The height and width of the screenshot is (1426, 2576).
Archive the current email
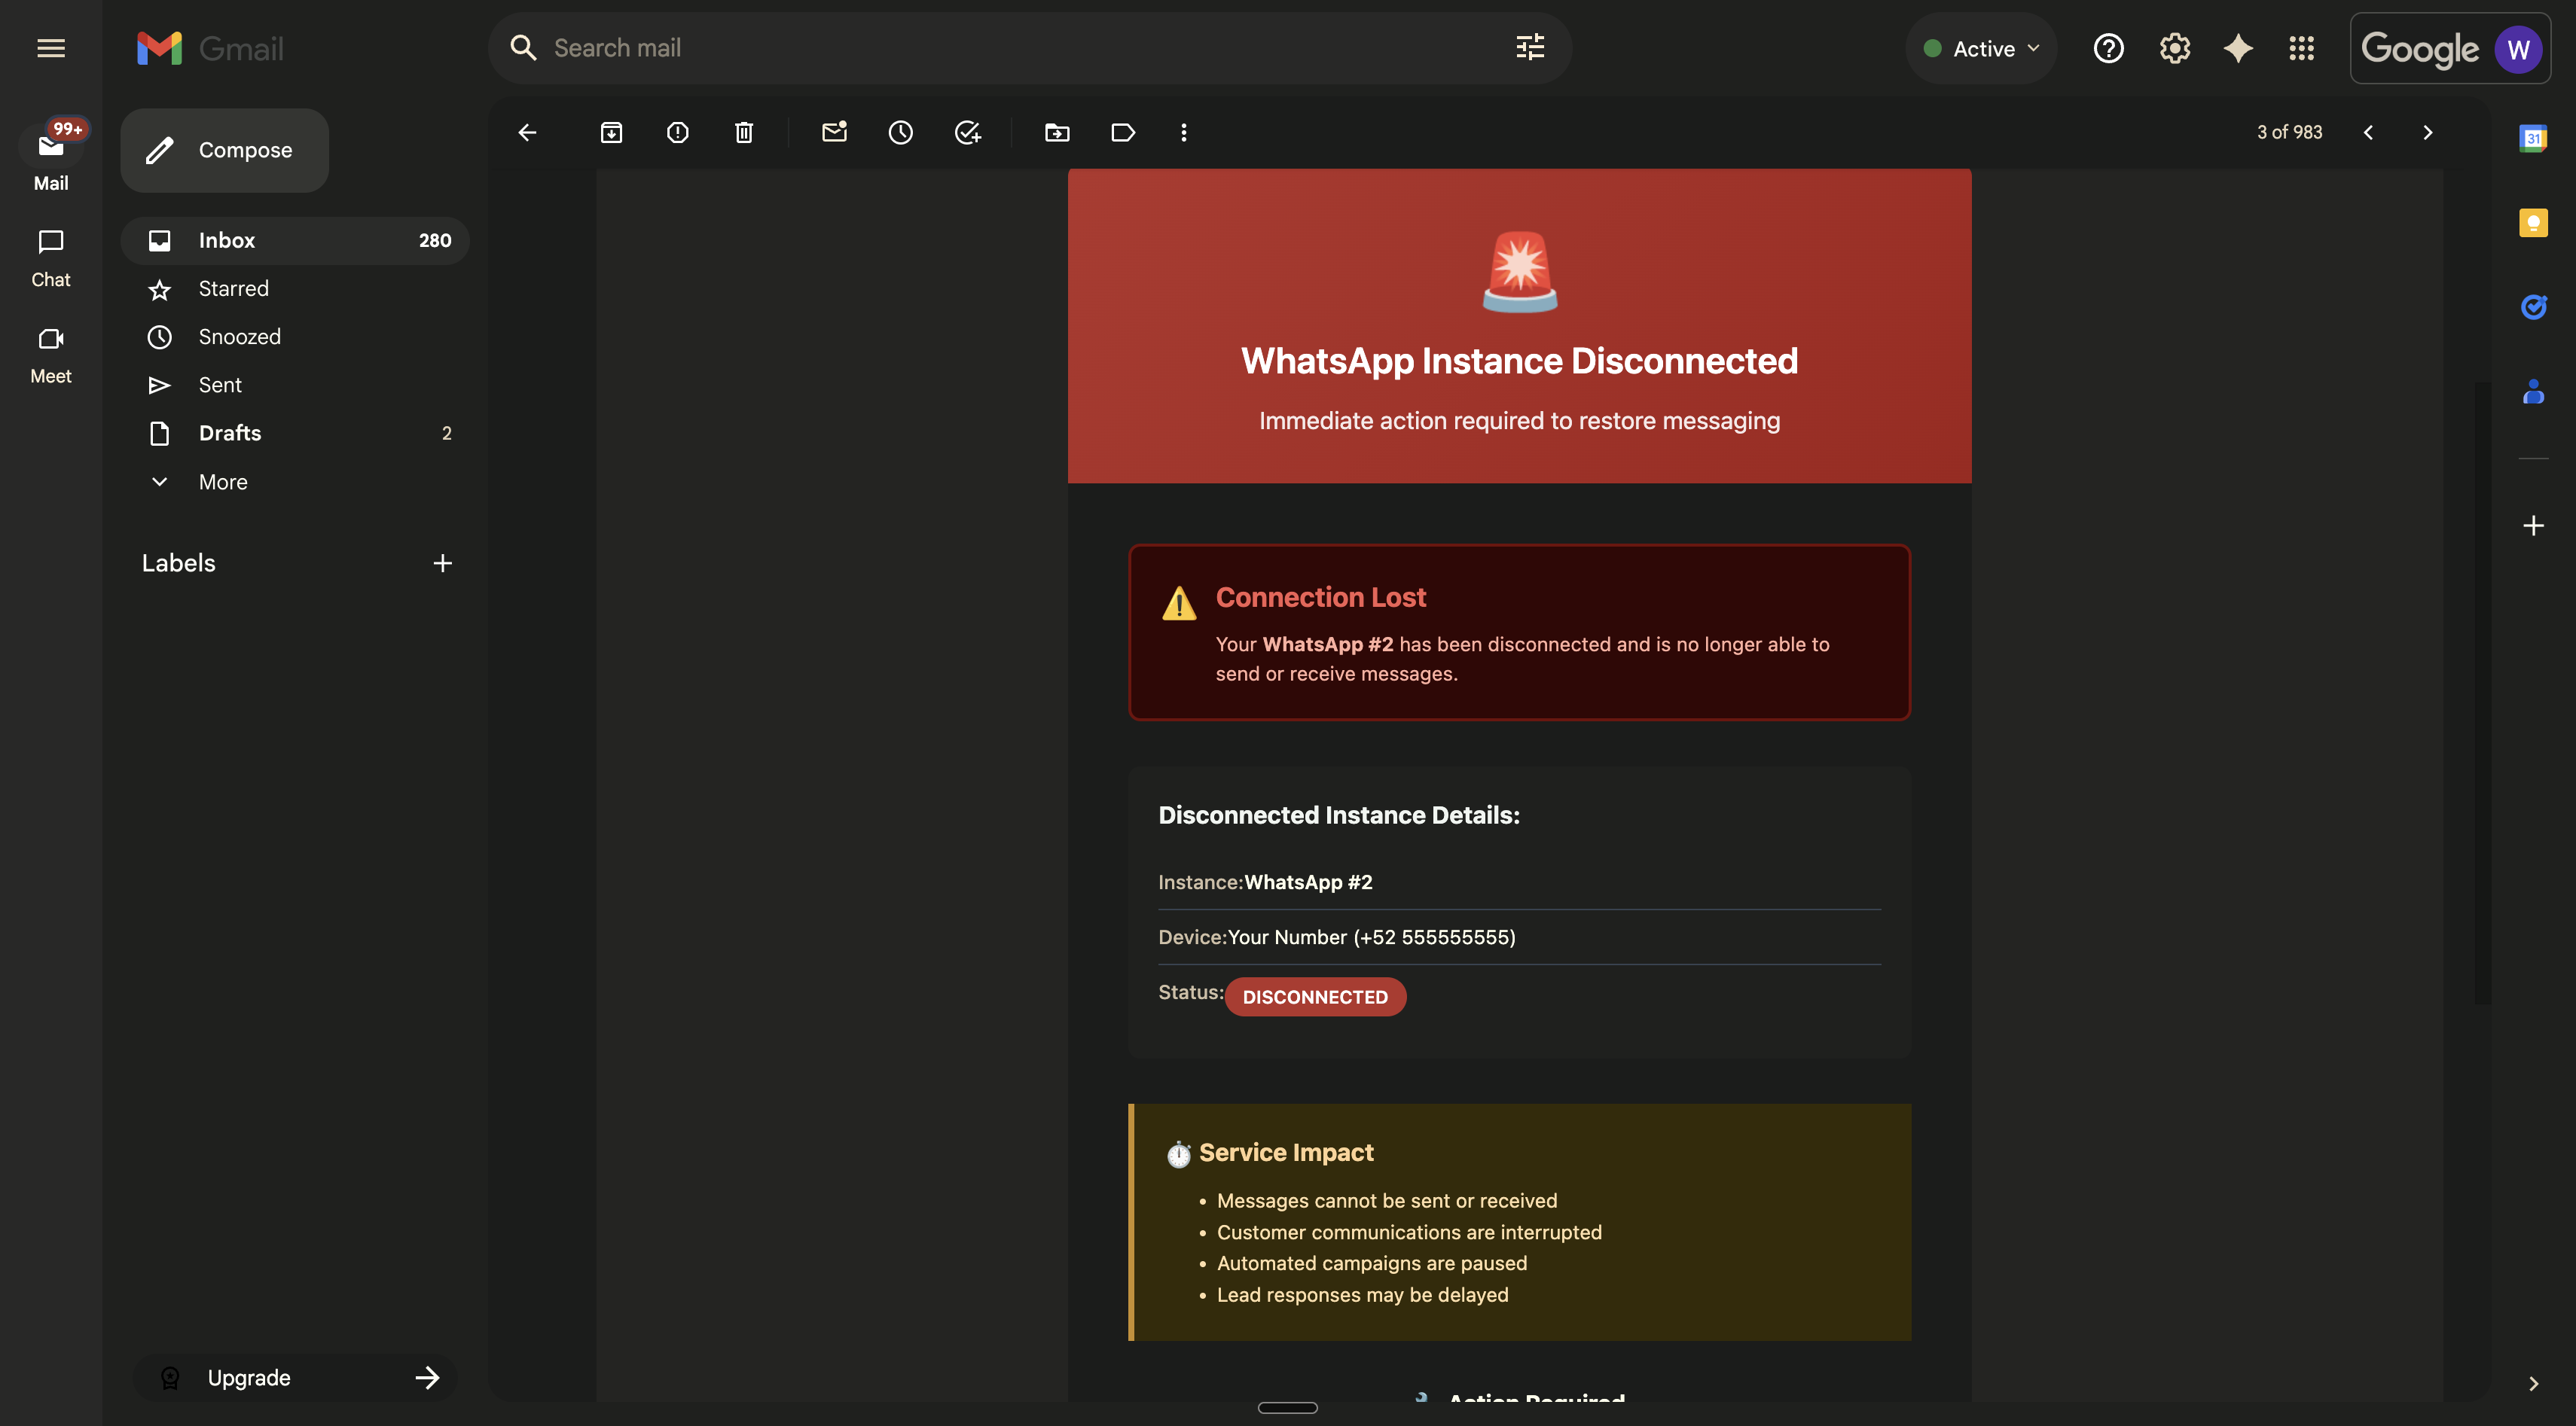(x=612, y=132)
